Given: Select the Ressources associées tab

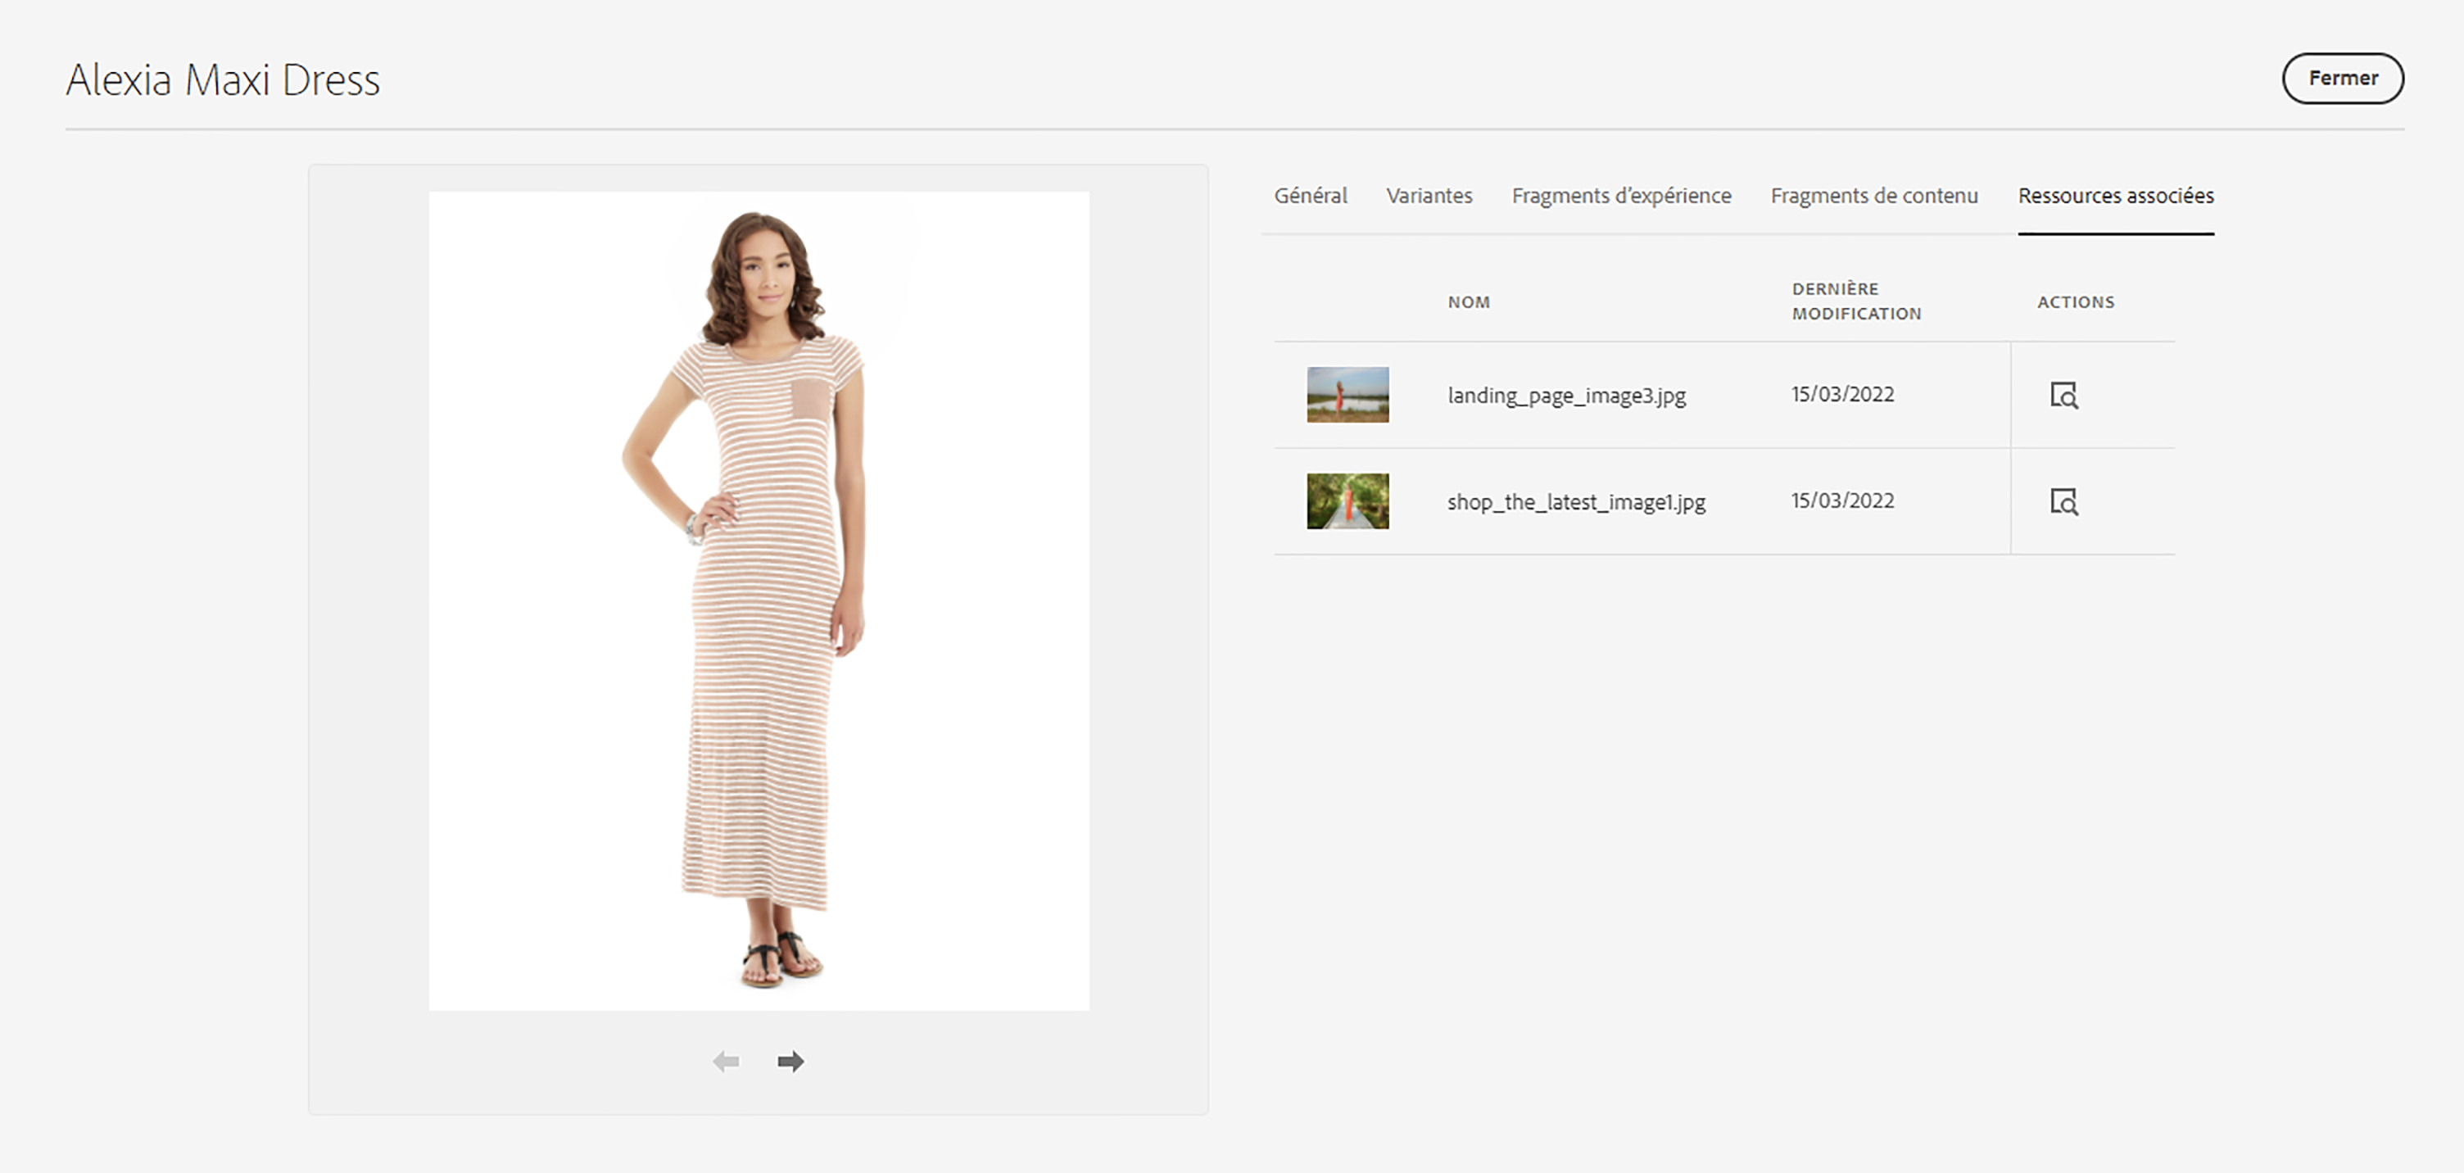Looking at the screenshot, I should click(x=2115, y=196).
